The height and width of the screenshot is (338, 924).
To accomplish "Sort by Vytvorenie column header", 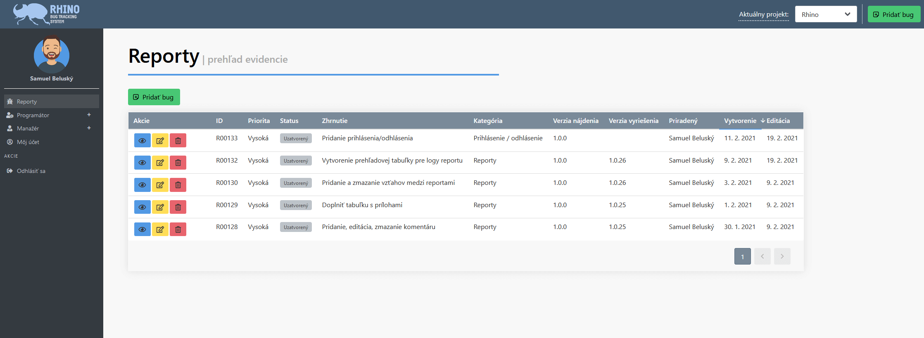I will pyautogui.click(x=740, y=121).
